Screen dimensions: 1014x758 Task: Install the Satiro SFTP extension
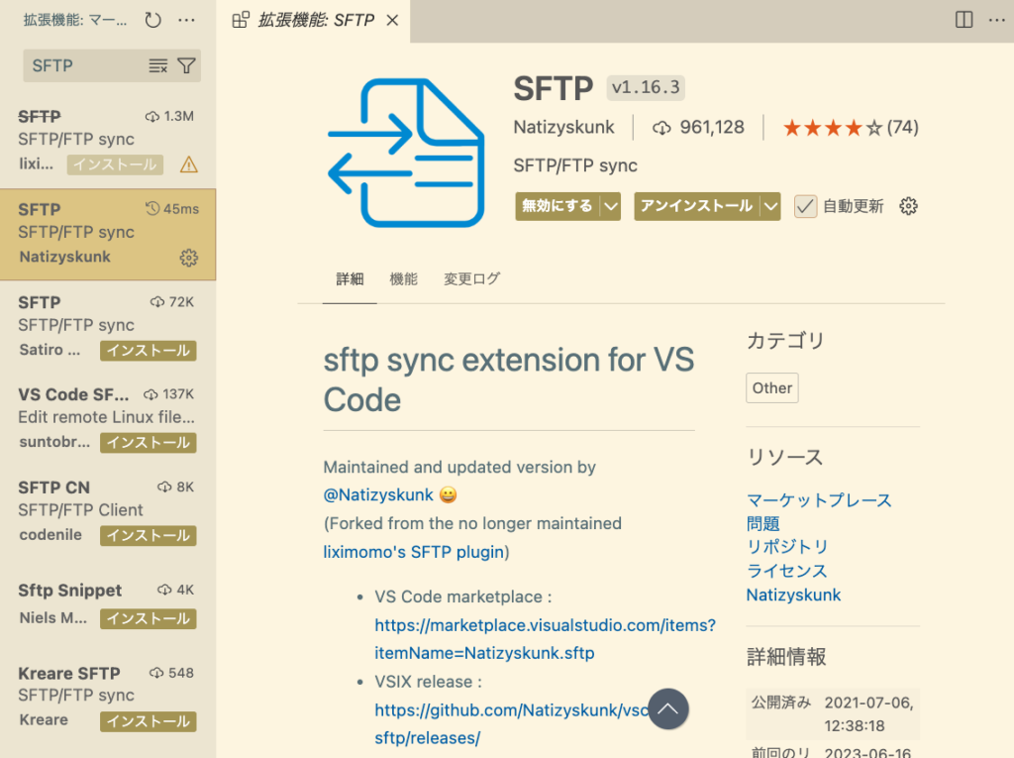[148, 350]
